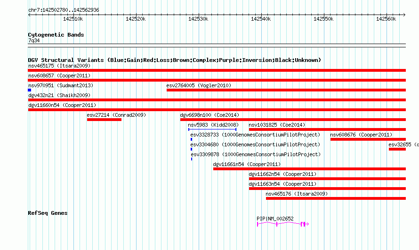Click the dgv432n21 (Shaikh2009) label

coord(59,95)
